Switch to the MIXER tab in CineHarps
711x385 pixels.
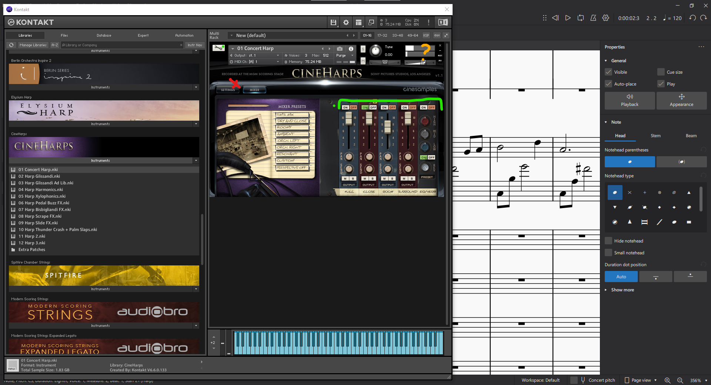pos(254,90)
